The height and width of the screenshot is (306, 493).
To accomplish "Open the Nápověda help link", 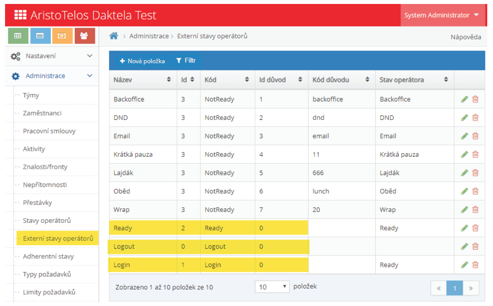I will click(x=466, y=37).
